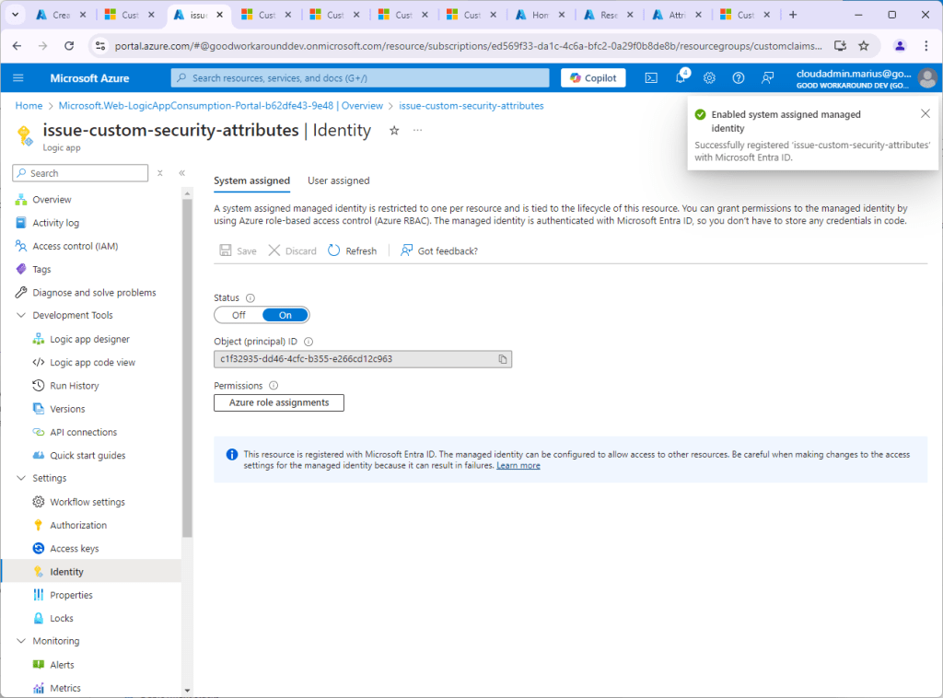Click the Help question mark icon

coord(738,78)
